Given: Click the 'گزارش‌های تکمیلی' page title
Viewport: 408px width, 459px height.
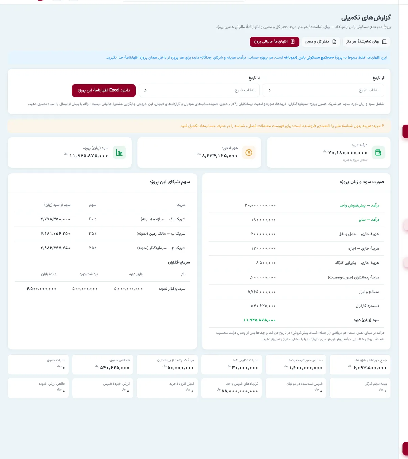Looking at the screenshot, I should 366,18.
